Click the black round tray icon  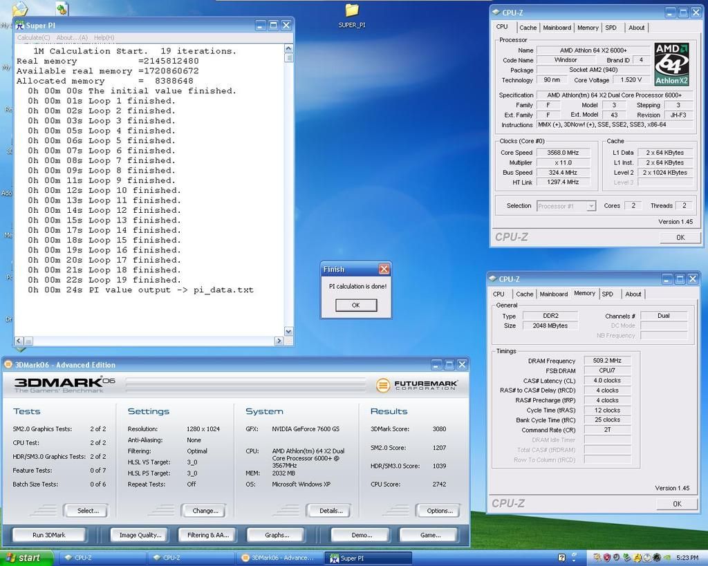657,558
